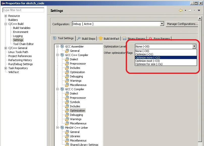Open the Error Parsers tab
204x146 pixels.
[159, 38]
